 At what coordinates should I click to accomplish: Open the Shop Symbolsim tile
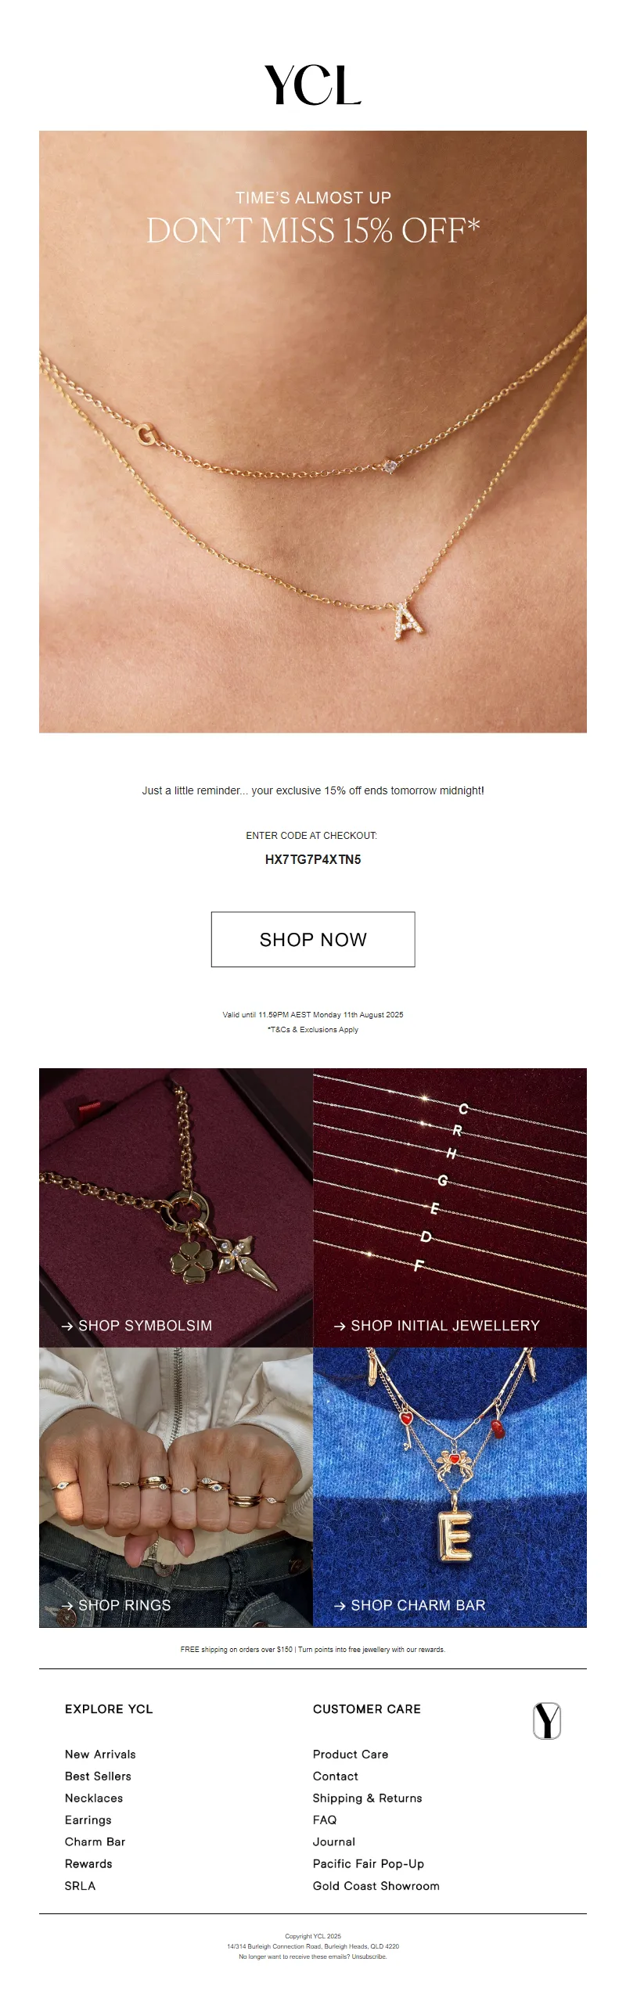tap(176, 1208)
